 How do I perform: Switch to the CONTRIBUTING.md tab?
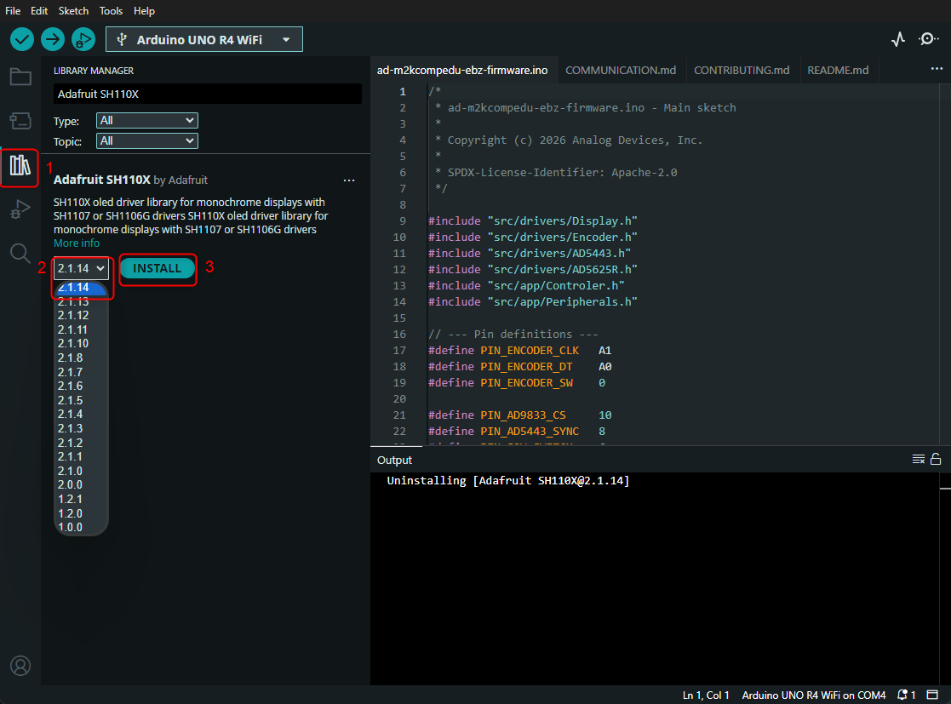(x=742, y=71)
